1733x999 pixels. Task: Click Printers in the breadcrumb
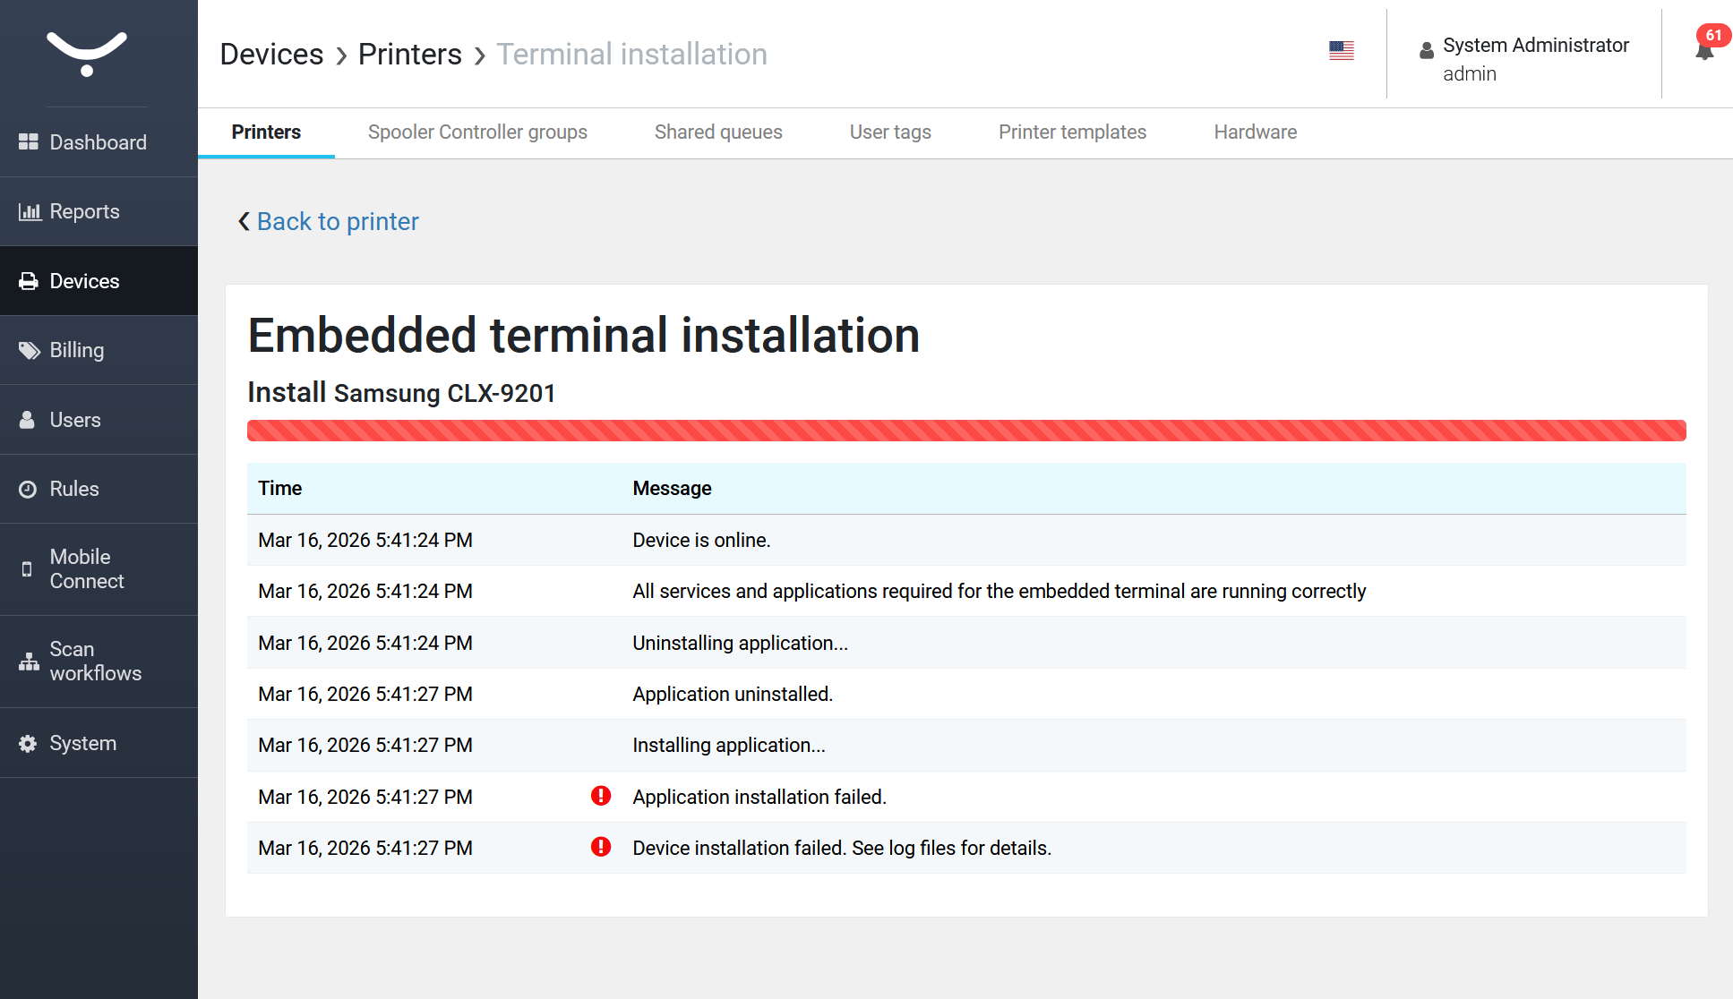click(x=410, y=55)
